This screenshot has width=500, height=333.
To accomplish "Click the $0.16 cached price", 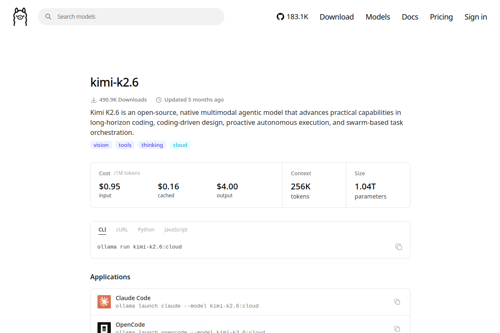I will pyautogui.click(x=168, y=186).
